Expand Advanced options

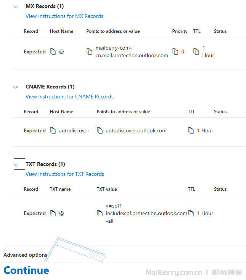(25, 255)
